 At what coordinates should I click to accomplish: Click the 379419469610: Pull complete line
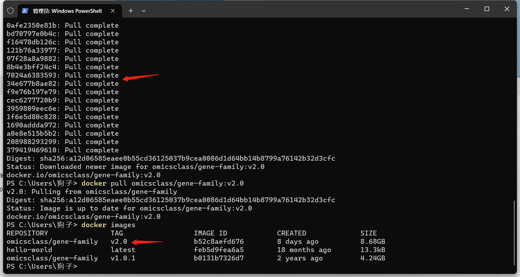click(62, 150)
